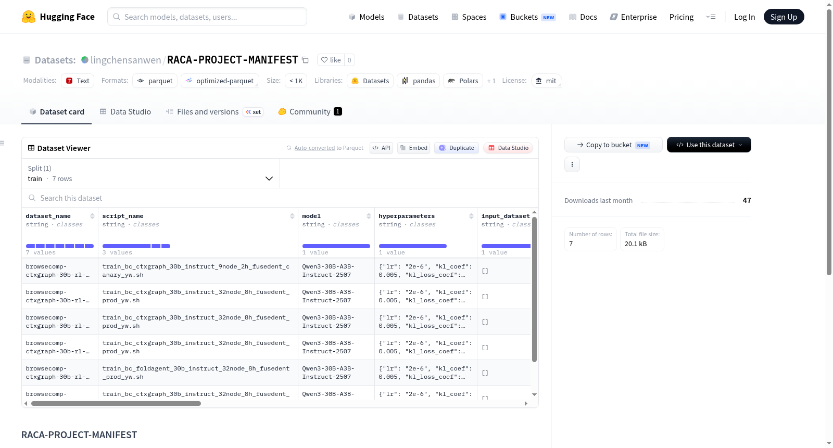Click the Dataset Viewer table icon
Screen dimensions: 833x448
click(x=31, y=148)
